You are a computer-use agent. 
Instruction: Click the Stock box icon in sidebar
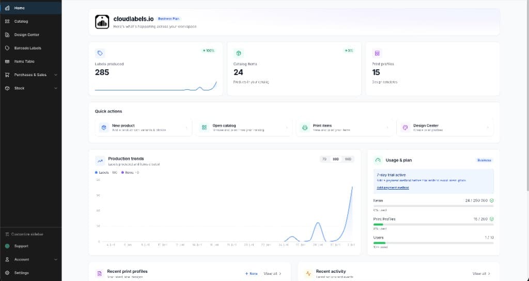tap(7, 88)
